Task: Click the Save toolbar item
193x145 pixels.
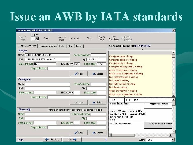Action: tap(47, 38)
